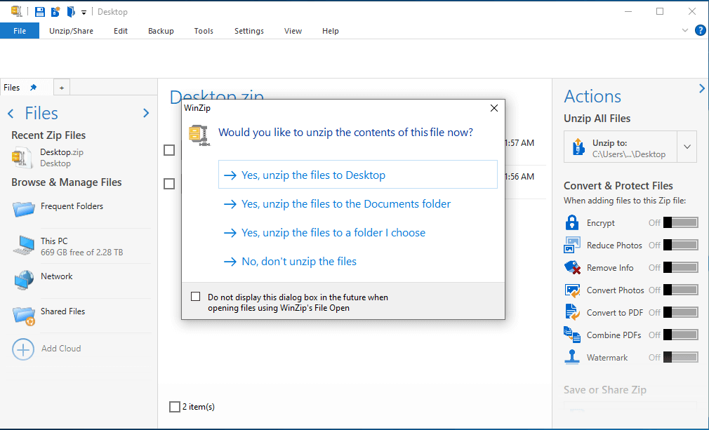Open the Tools menu tab

pyautogui.click(x=204, y=31)
